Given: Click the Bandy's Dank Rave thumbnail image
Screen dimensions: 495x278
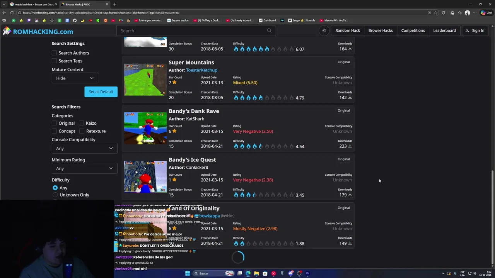Looking at the screenshot, I should [x=145, y=128].
